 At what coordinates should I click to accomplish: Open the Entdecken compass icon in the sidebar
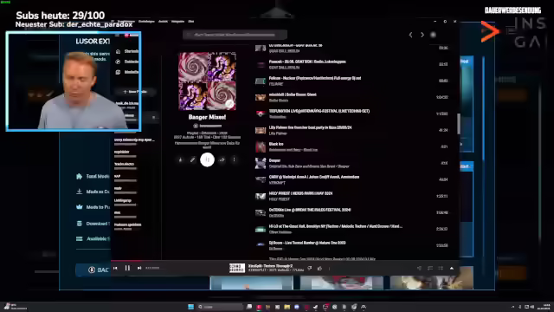click(x=118, y=62)
